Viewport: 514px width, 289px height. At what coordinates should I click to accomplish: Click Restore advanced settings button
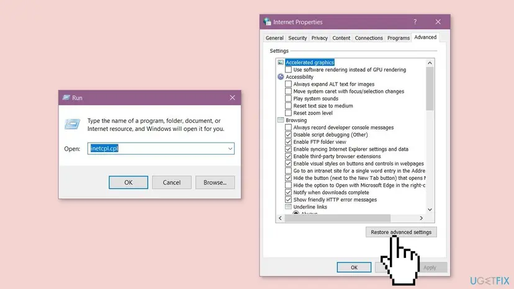(x=401, y=232)
